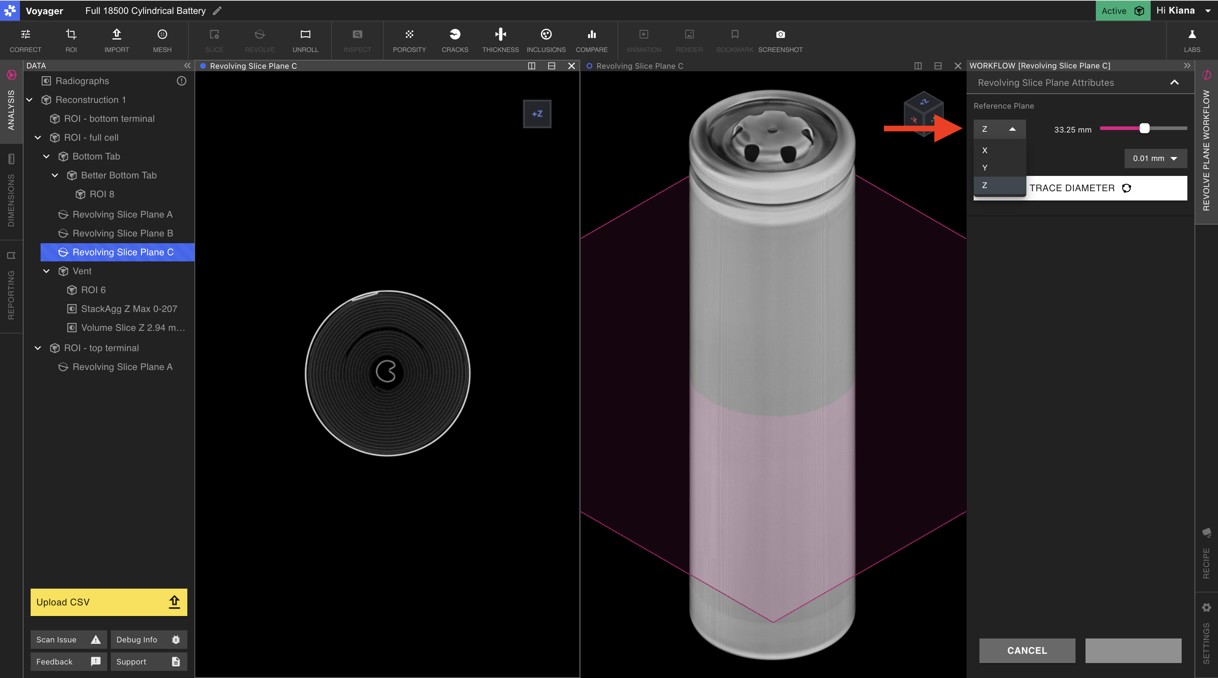Screen dimensions: 1218x678
Task: Collapse the Reconstruction 1 tree node
Action: click(29, 100)
